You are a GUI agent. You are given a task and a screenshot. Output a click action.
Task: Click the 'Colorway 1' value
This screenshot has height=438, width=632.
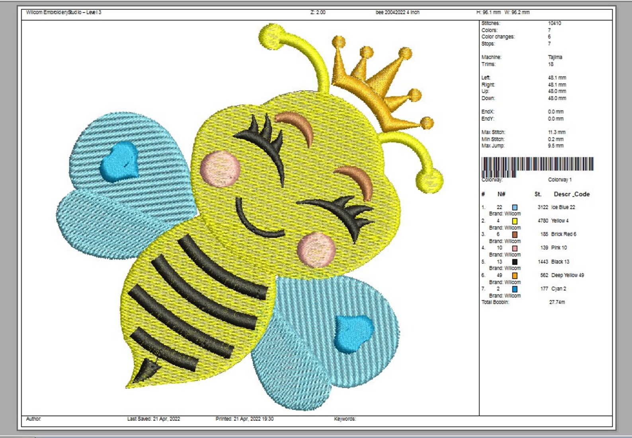tap(560, 180)
